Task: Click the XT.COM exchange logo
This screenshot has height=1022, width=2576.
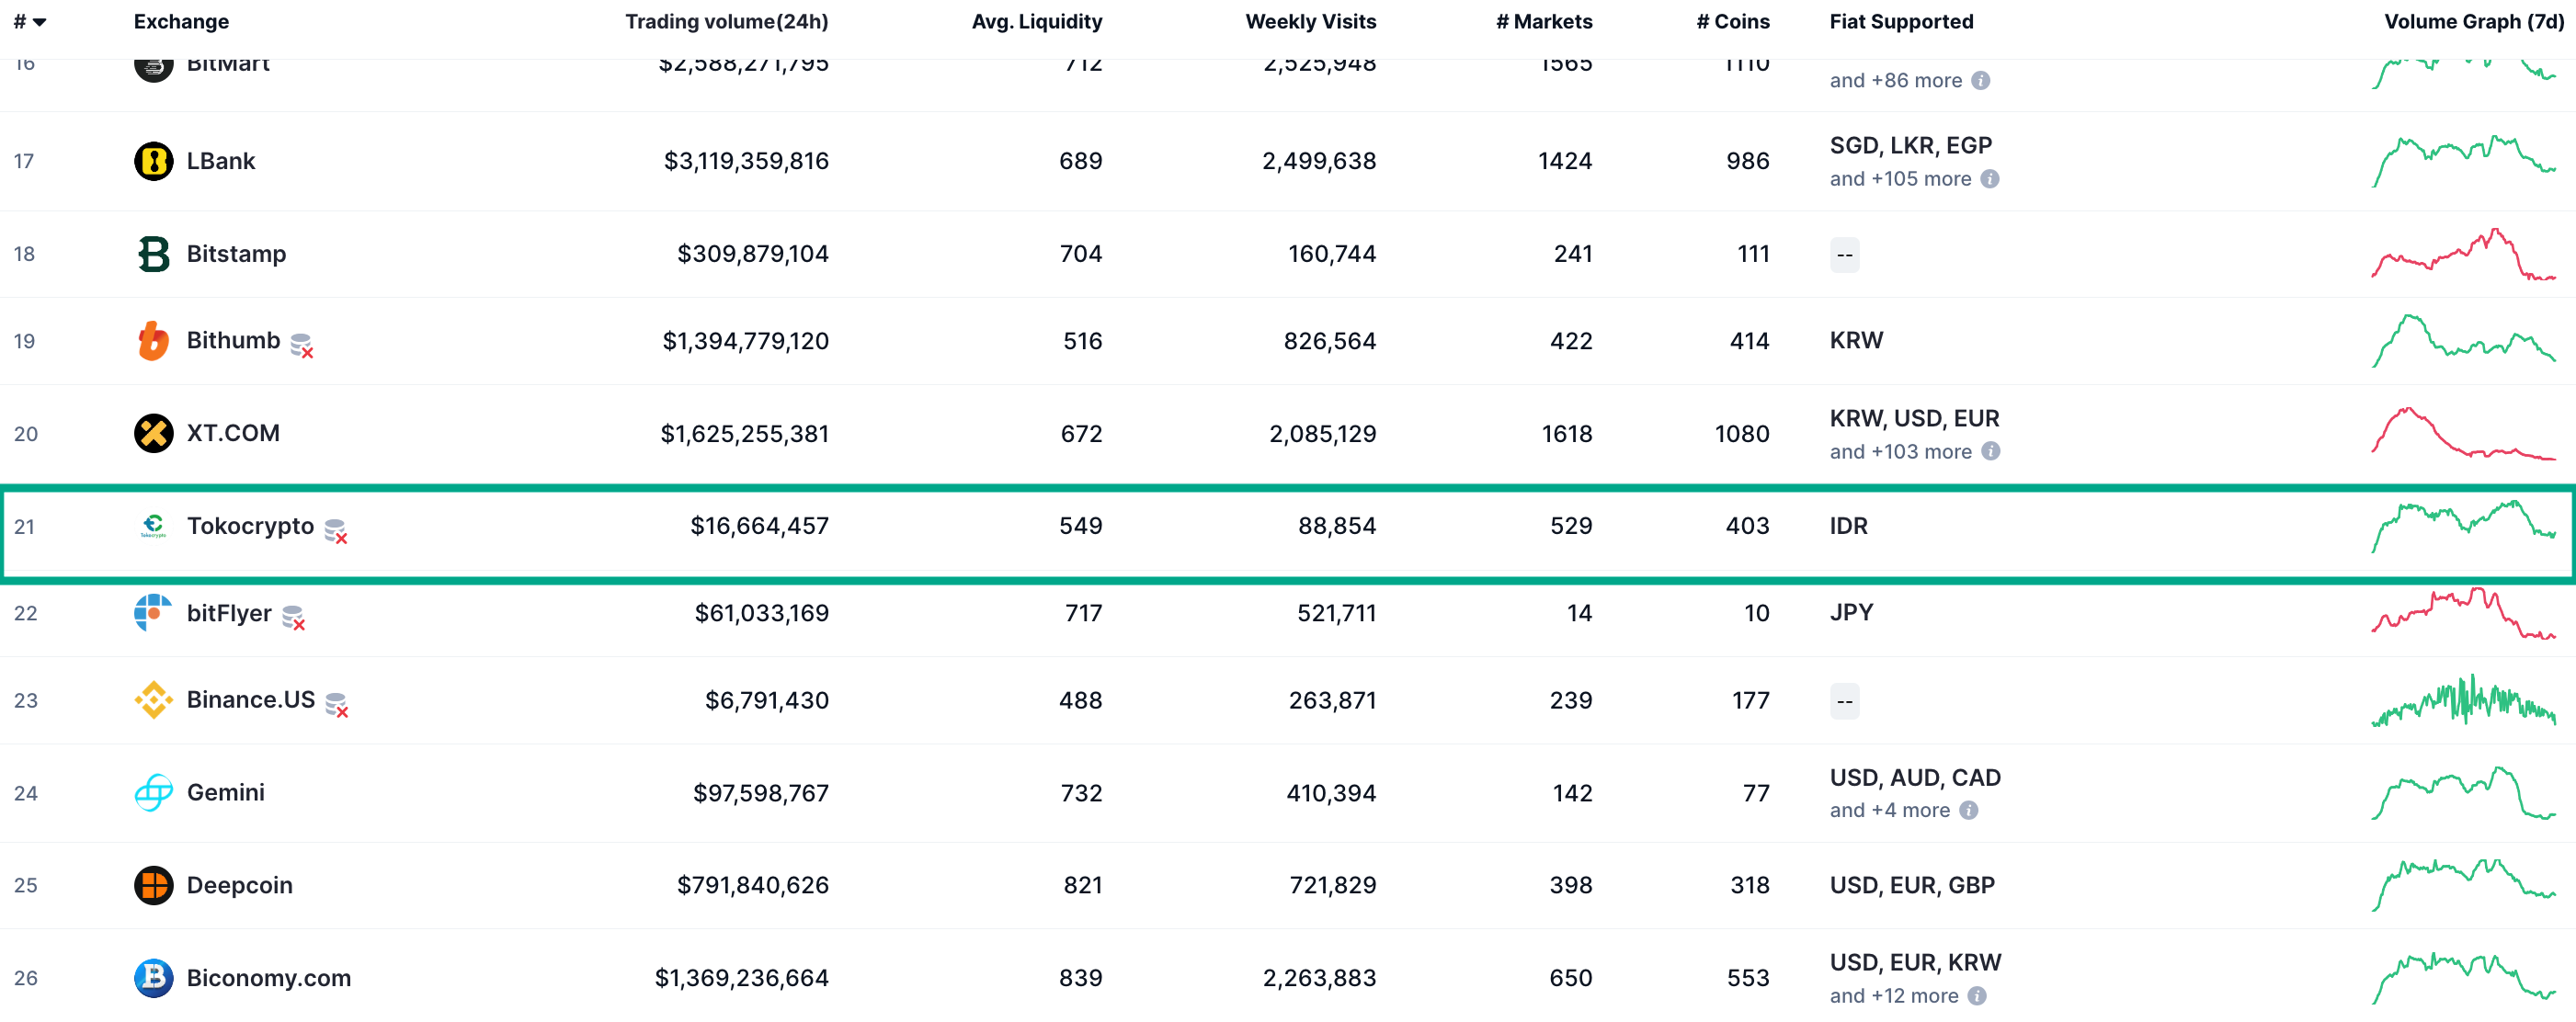Action: pos(153,433)
